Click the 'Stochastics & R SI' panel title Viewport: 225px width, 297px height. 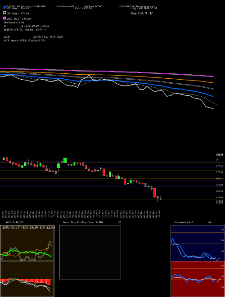click(193, 222)
